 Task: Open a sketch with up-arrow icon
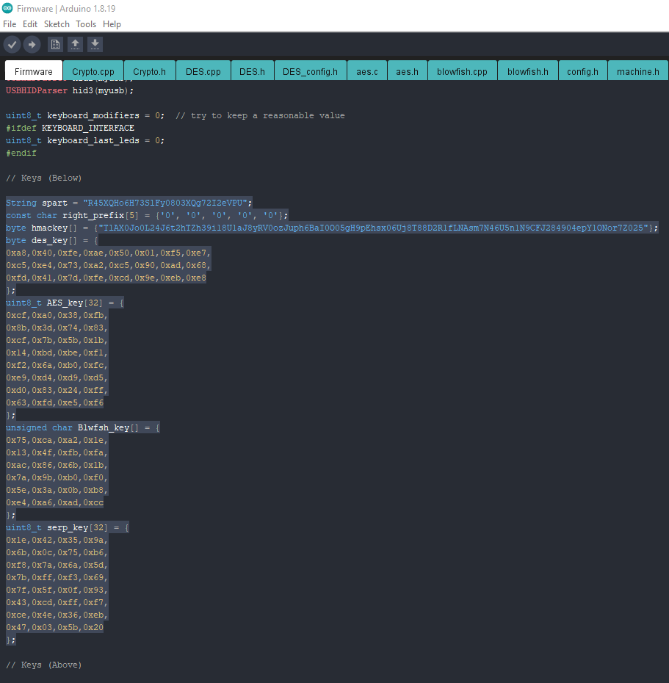pyautogui.click(x=76, y=44)
